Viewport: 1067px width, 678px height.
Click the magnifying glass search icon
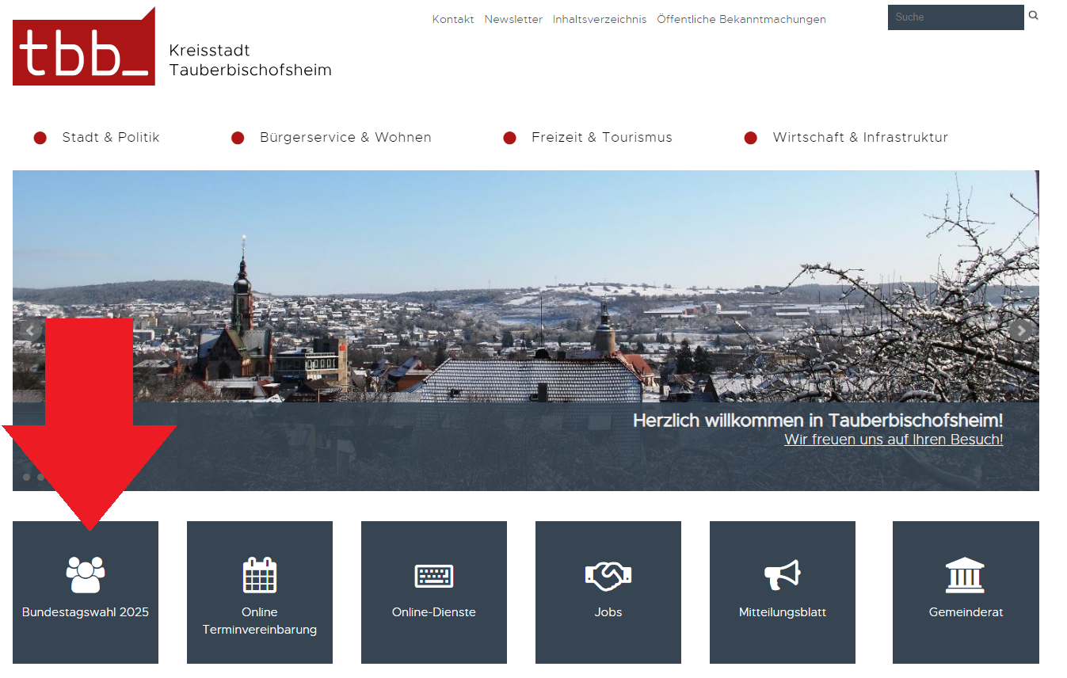[x=1033, y=16]
